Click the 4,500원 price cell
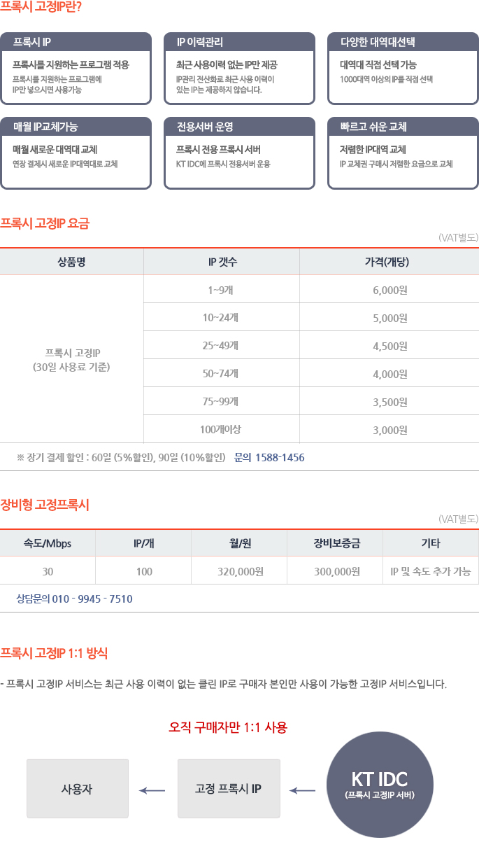Viewport: 479px width, 868px height. [x=389, y=345]
